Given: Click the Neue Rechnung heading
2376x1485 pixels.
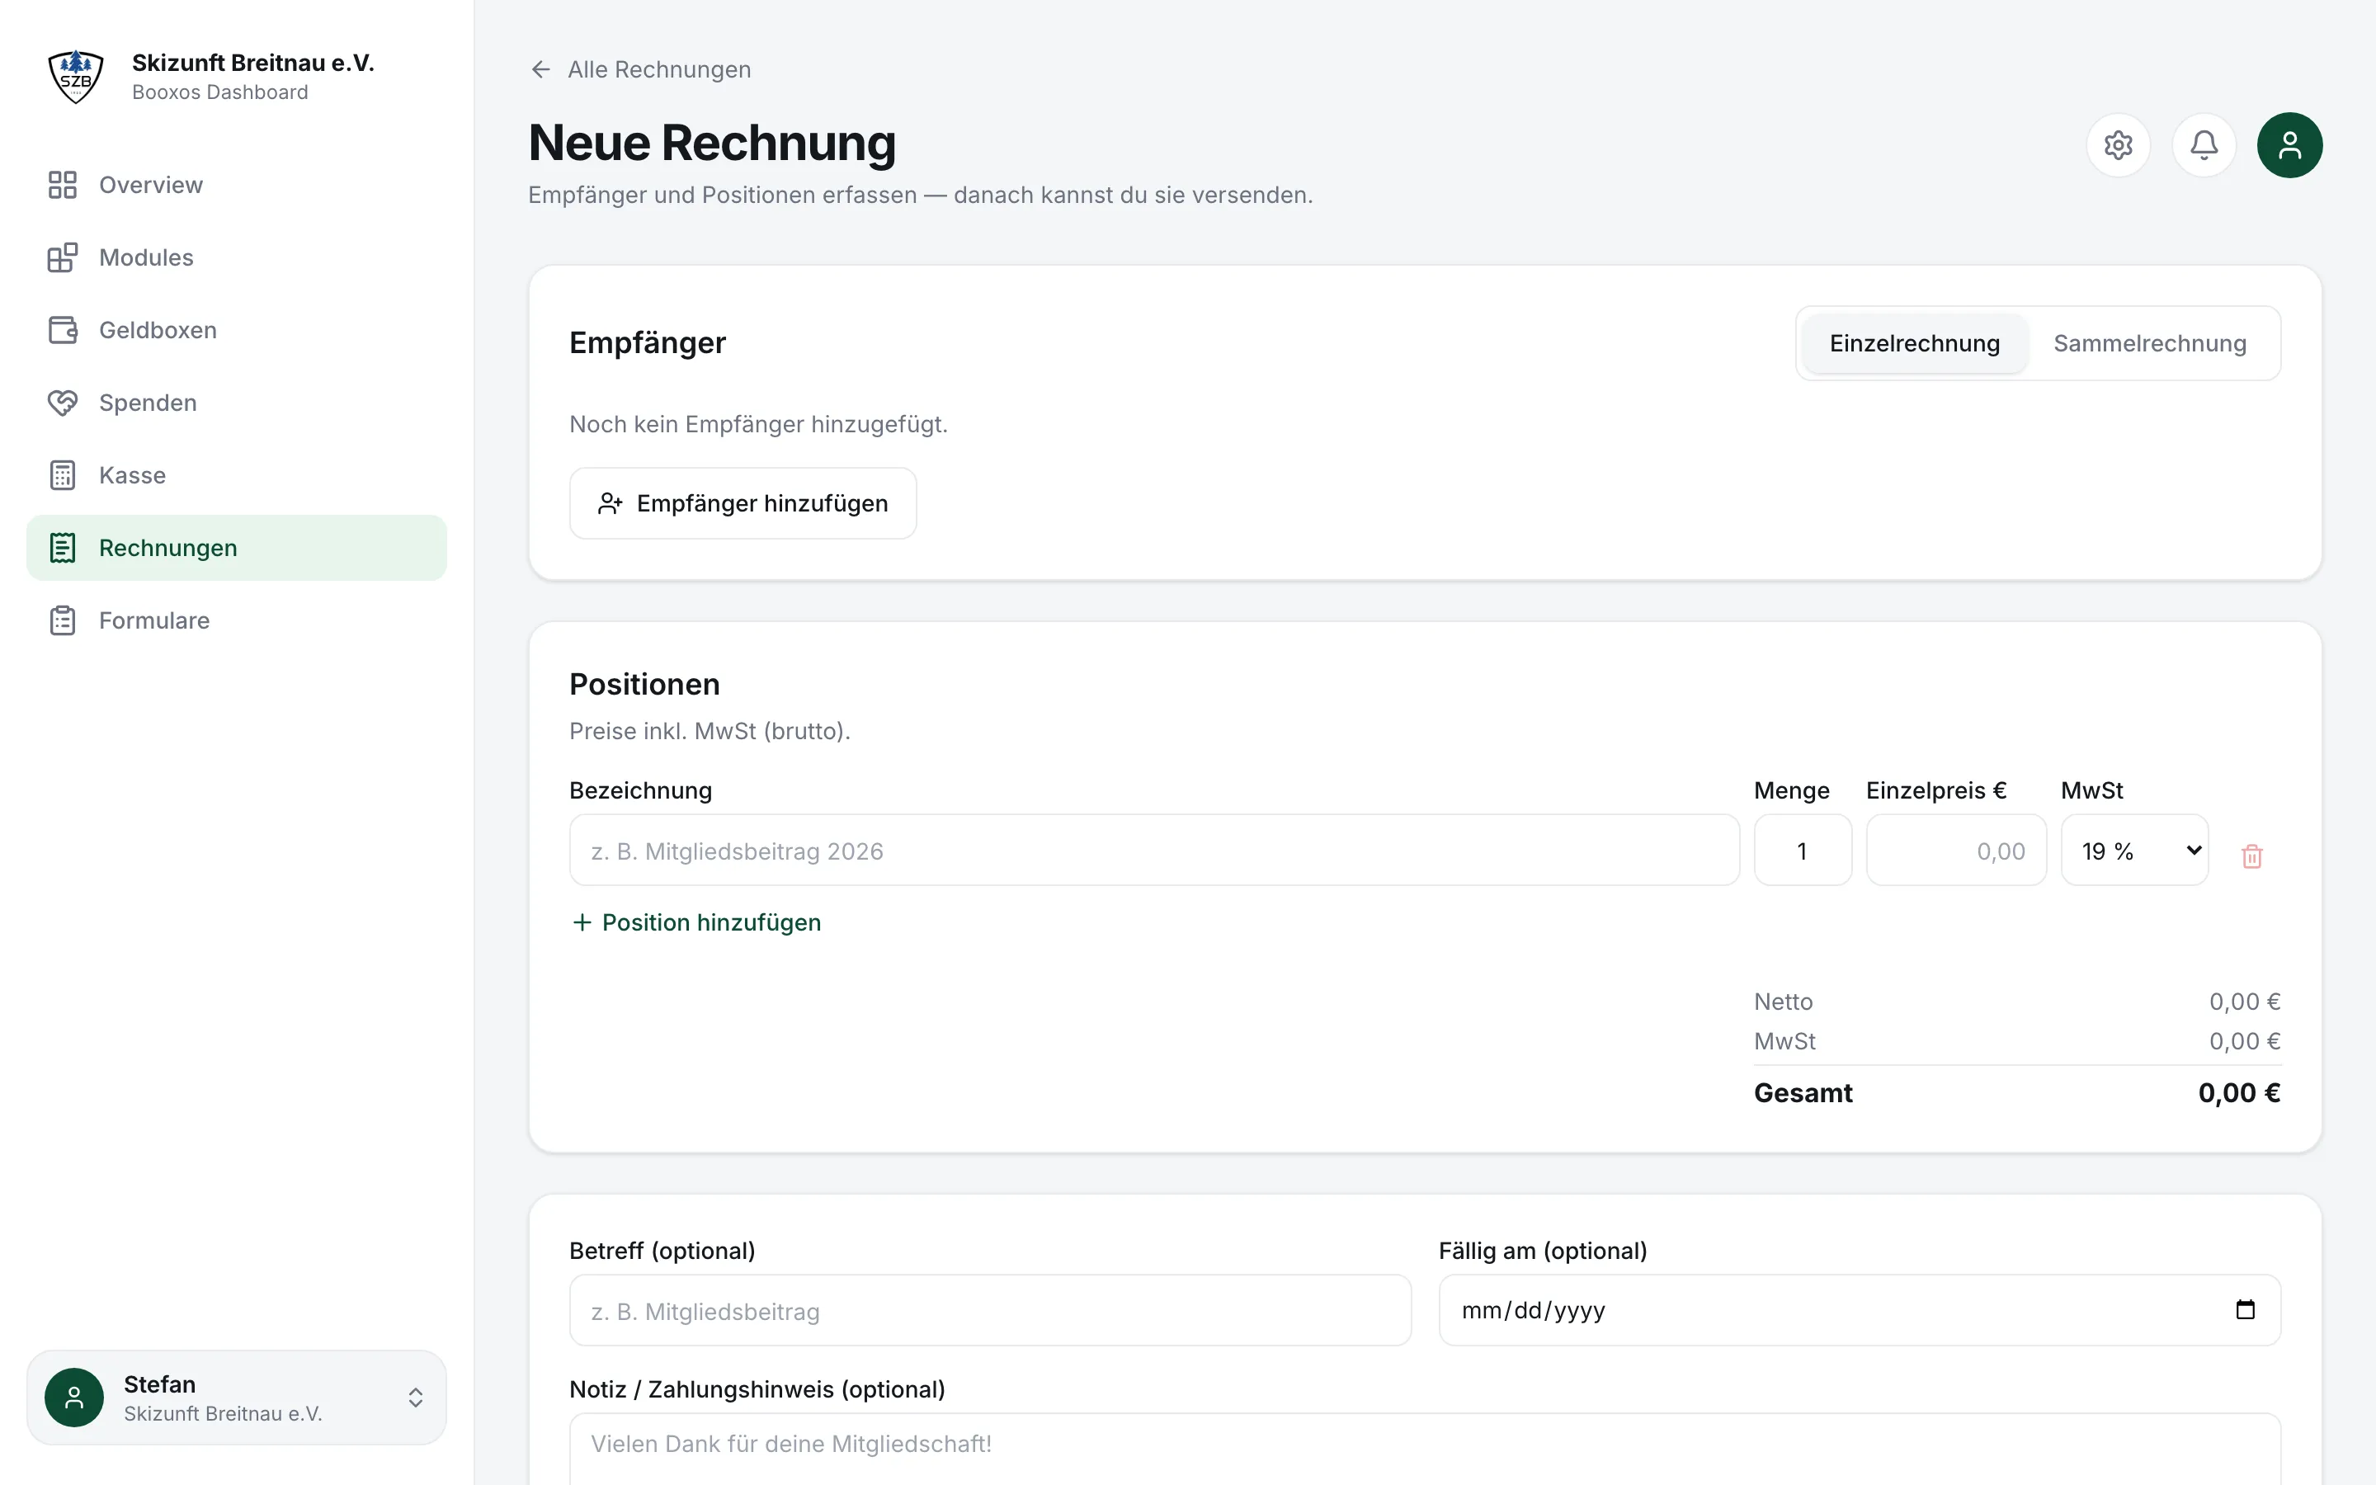Looking at the screenshot, I should [x=712, y=143].
